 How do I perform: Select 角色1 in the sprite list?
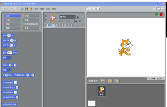pyautogui.click(x=101, y=91)
